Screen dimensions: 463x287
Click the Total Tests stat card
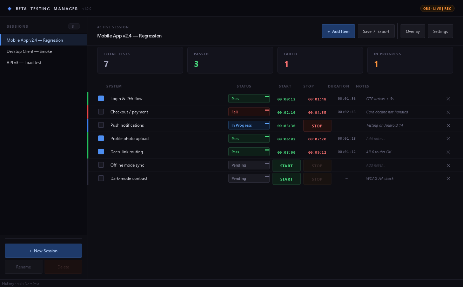[x=140, y=60]
